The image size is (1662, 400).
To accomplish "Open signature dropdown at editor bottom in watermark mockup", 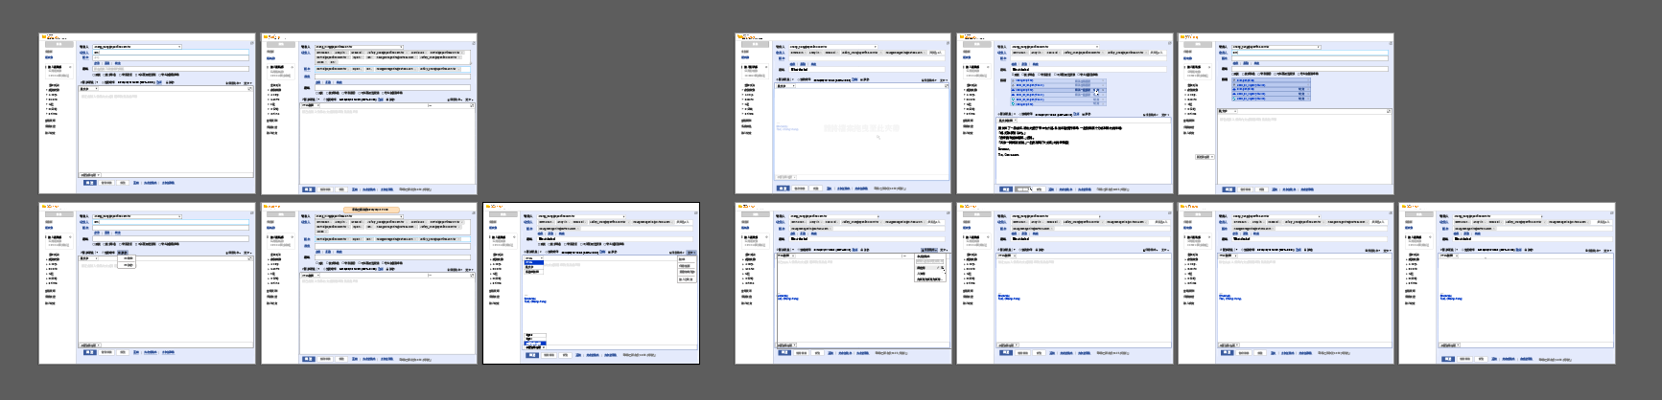I will click(785, 177).
